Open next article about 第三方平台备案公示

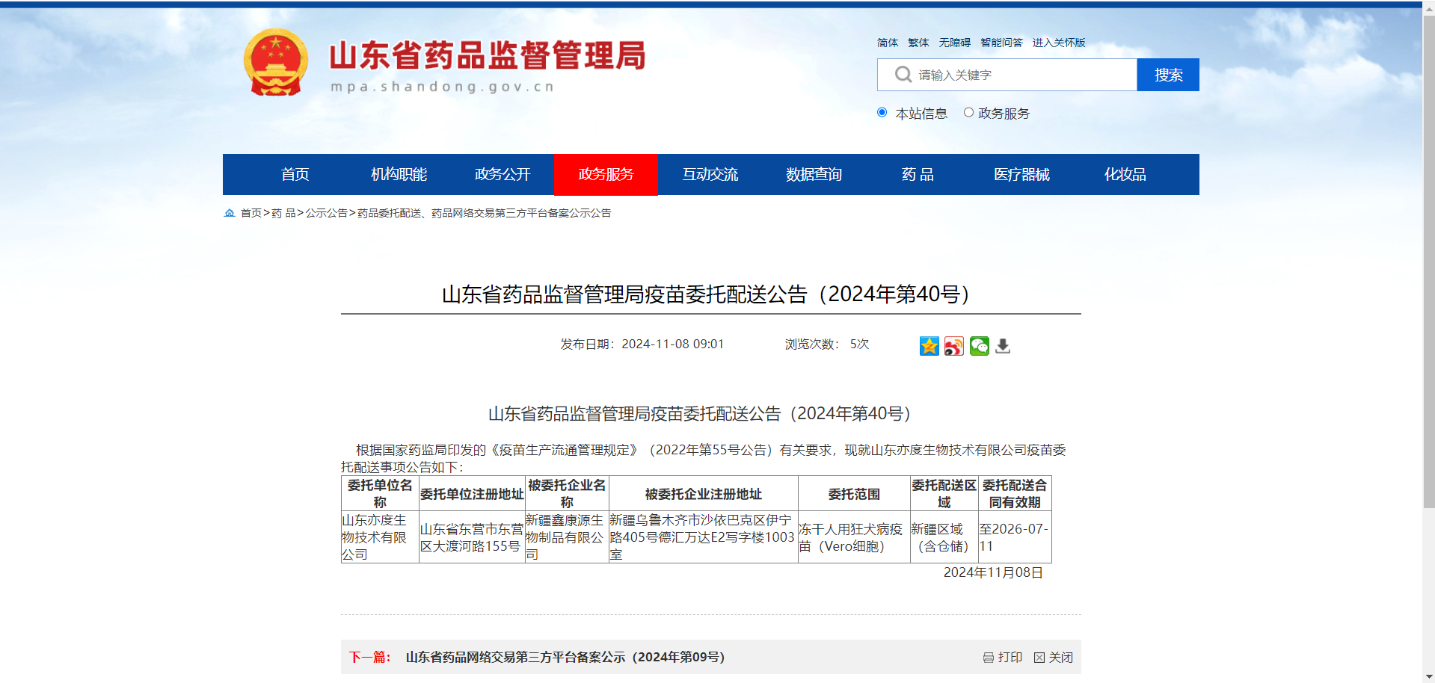coord(565,658)
